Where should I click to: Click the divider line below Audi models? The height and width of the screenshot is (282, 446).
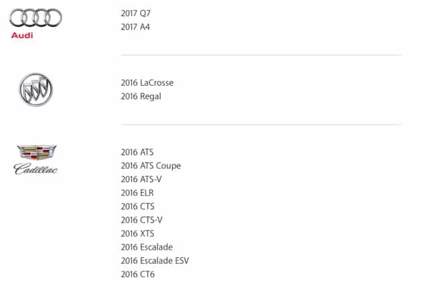coord(261,55)
